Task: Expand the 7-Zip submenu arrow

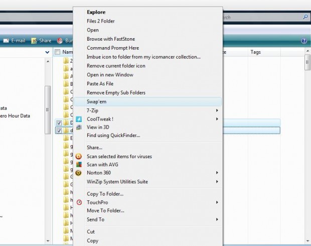Action: pyautogui.click(x=217, y=110)
